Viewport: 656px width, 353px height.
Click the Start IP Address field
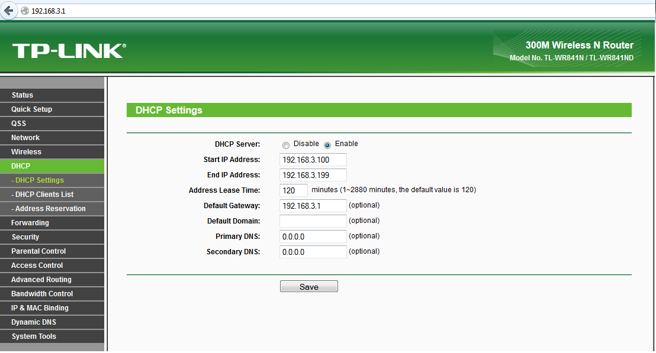click(313, 160)
